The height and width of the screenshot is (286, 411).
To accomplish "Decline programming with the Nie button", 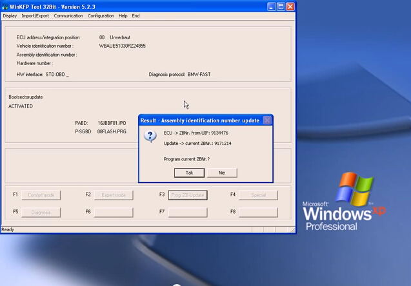I will [222, 173].
